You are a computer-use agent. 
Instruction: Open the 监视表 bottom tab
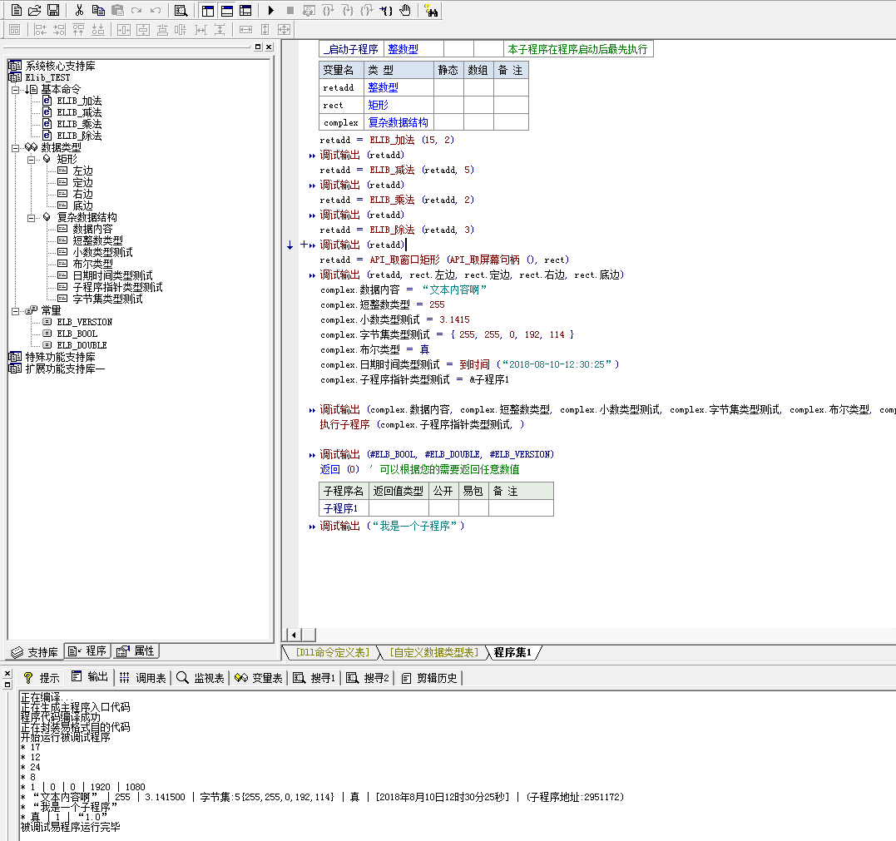(200, 678)
